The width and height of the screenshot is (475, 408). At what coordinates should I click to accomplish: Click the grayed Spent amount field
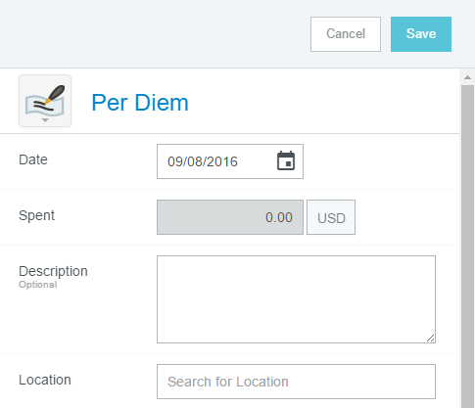[x=230, y=217]
